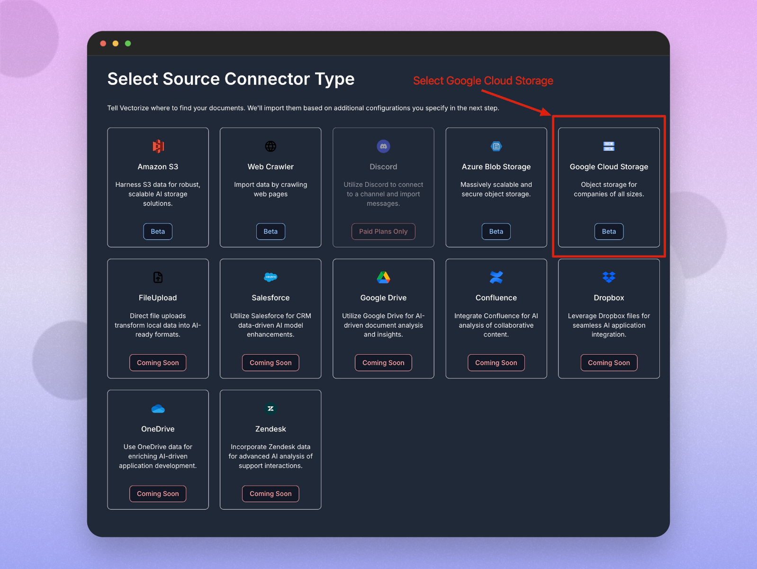The width and height of the screenshot is (757, 569).
Task: Click 'Incorporate Zendesk data' description
Action: pyautogui.click(x=270, y=456)
